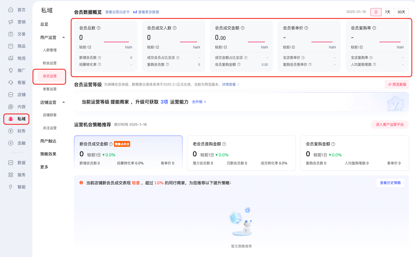Click help icon beside 会员复购率
This screenshot has width=415, height=257.
click(374, 28)
